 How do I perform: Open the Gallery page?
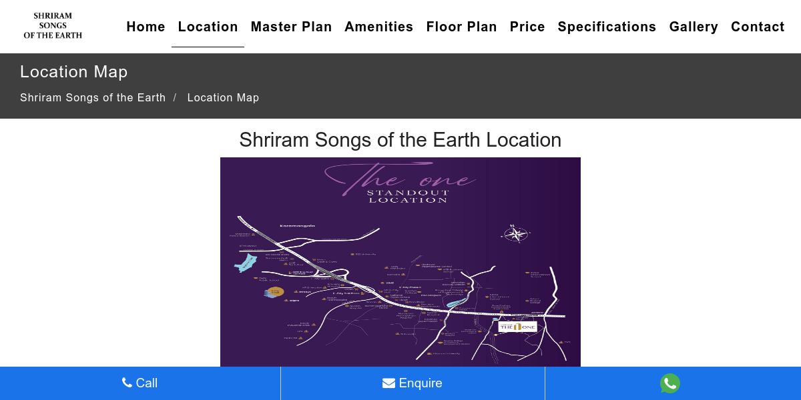point(694,27)
